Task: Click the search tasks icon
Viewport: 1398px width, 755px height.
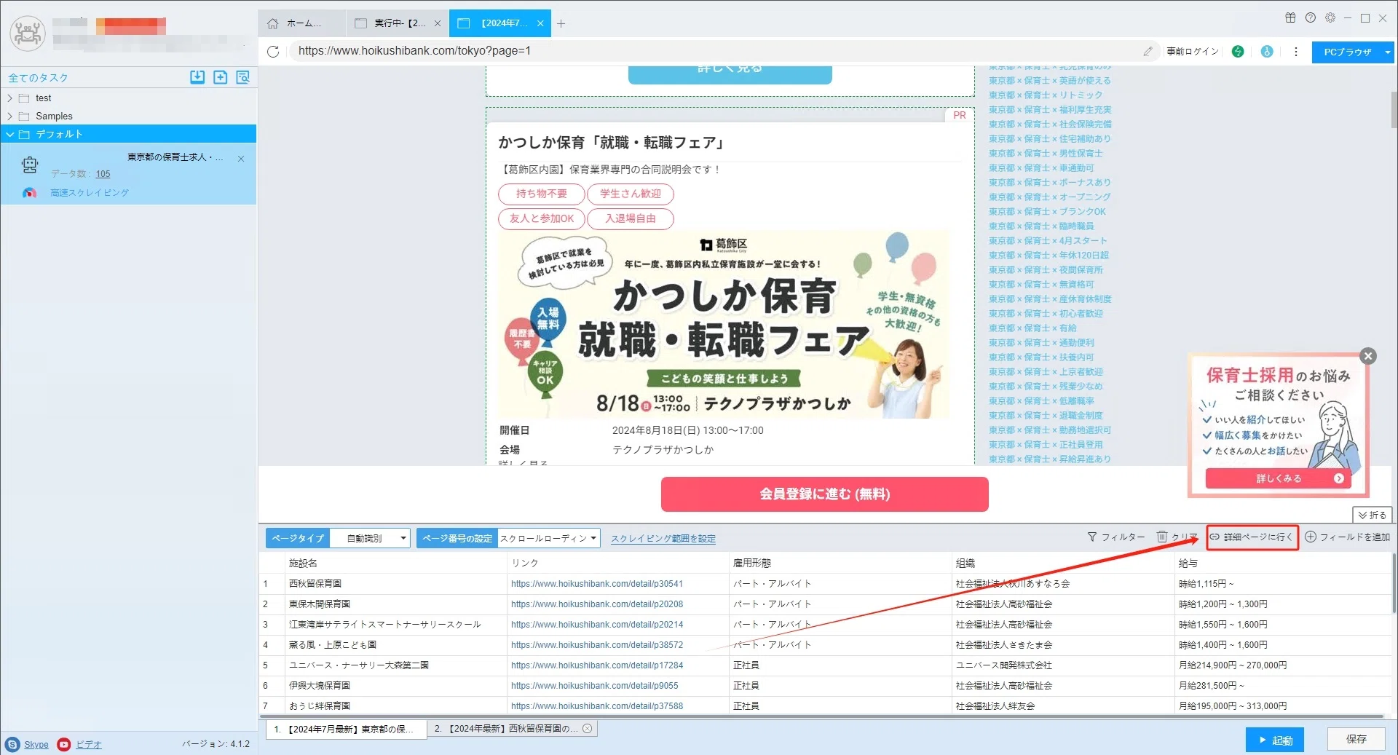Action: pos(243,77)
